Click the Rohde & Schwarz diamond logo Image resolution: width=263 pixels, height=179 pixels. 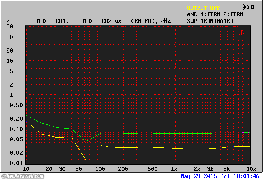pyautogui.click(x=243, y=34)
